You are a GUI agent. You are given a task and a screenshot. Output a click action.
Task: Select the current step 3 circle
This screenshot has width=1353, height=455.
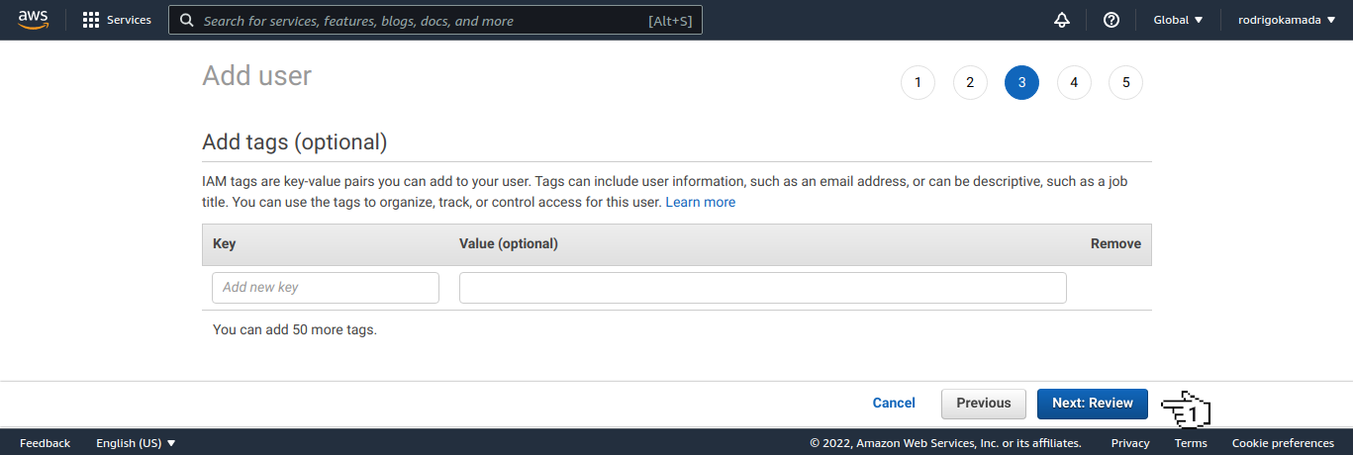point(1021,83)
